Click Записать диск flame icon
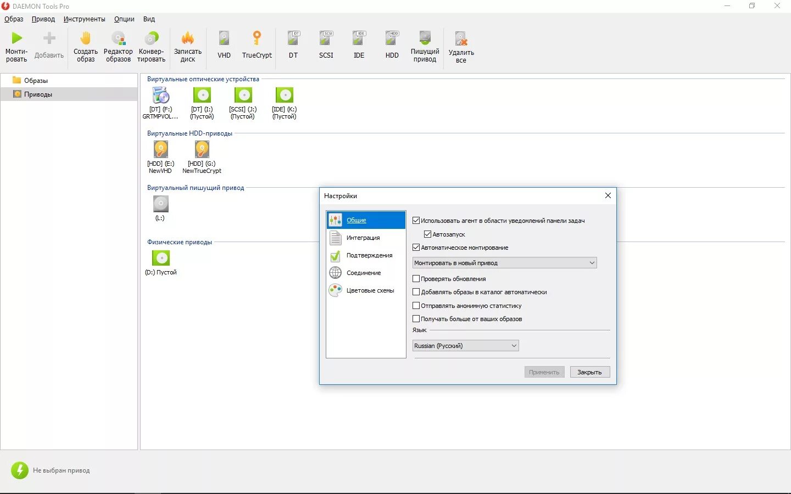 pyautogui.click(x=188, y=38)
